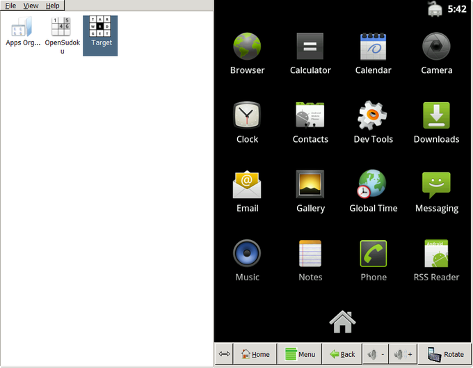473x368 pixels.
Task: Open the File menu
Action: click(x=10, y=6)
